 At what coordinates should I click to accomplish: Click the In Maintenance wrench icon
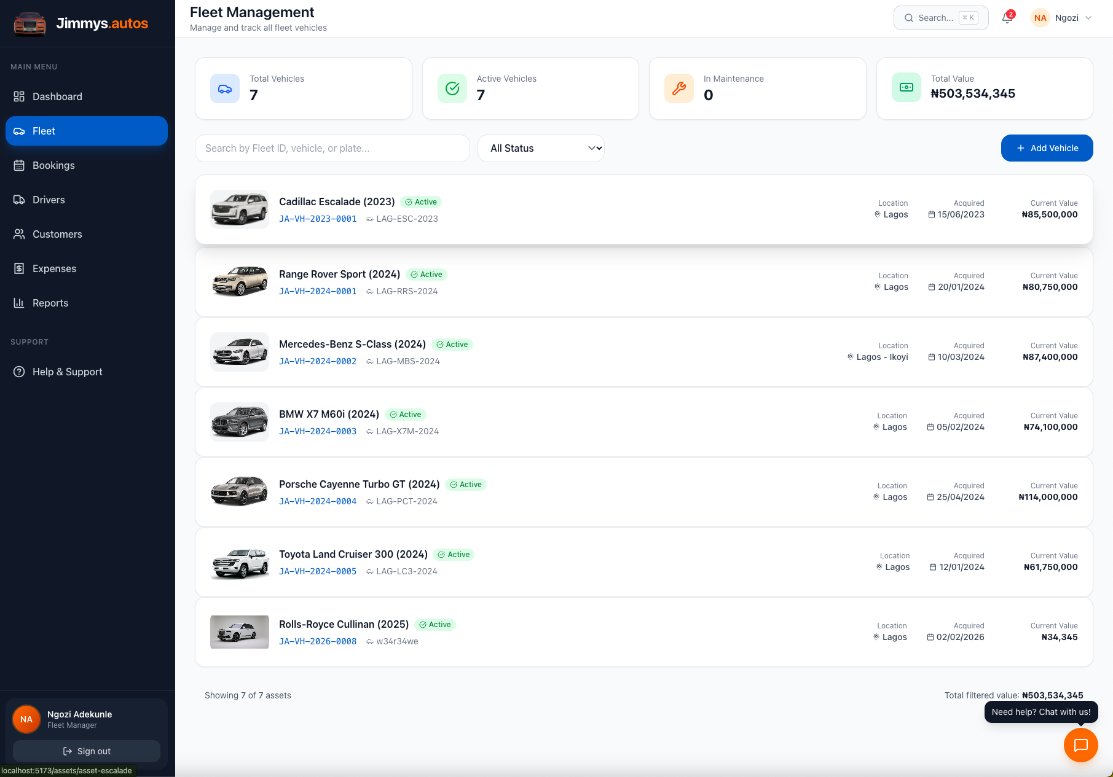point(679,88)
